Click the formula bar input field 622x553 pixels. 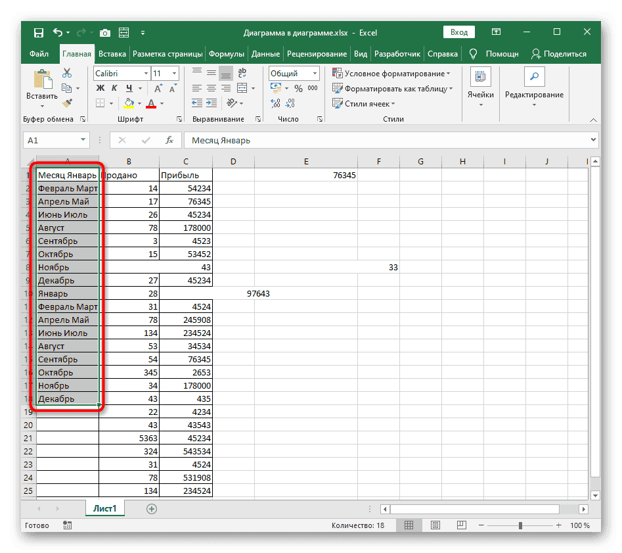point(388,140)
